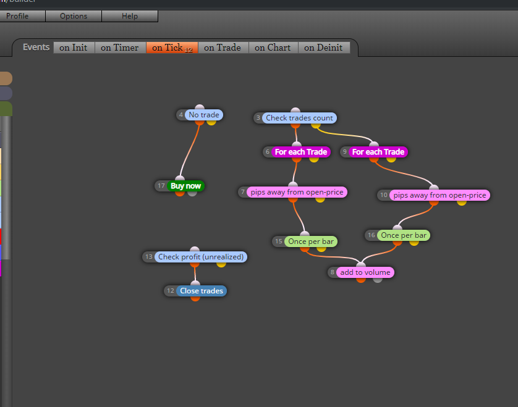The width and height of the screenshot is (518, 407).
Task: Click the input connector on top of Check trades count
Action: pos(295,111)
